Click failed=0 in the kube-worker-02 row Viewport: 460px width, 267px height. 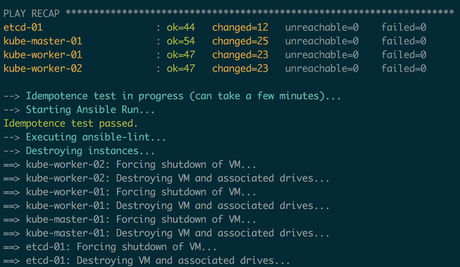click(404, 69)
